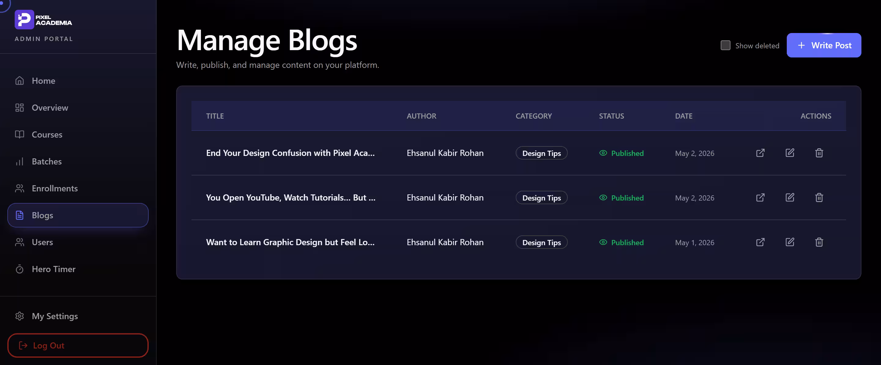Click Published eye icon on first post

click(x=603, y=153)
